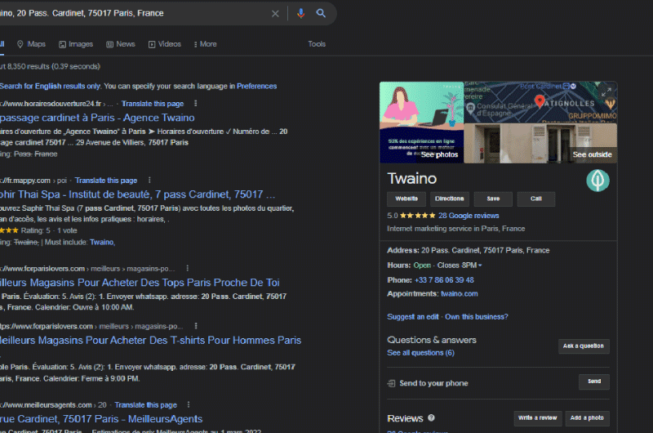Start voice search with the microphone icon
Viewport: 653px width, 433px height.
click(x=300, y=13)
